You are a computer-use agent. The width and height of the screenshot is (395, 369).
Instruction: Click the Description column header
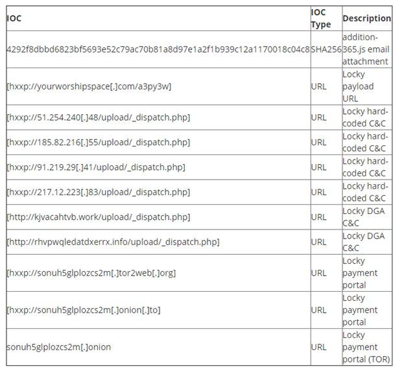coord(366,18)
